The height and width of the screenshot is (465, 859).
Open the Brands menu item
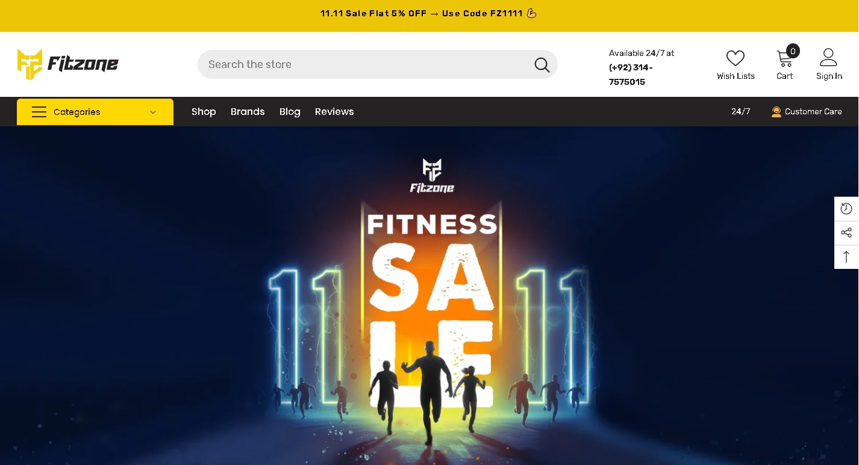click(248, 112)
